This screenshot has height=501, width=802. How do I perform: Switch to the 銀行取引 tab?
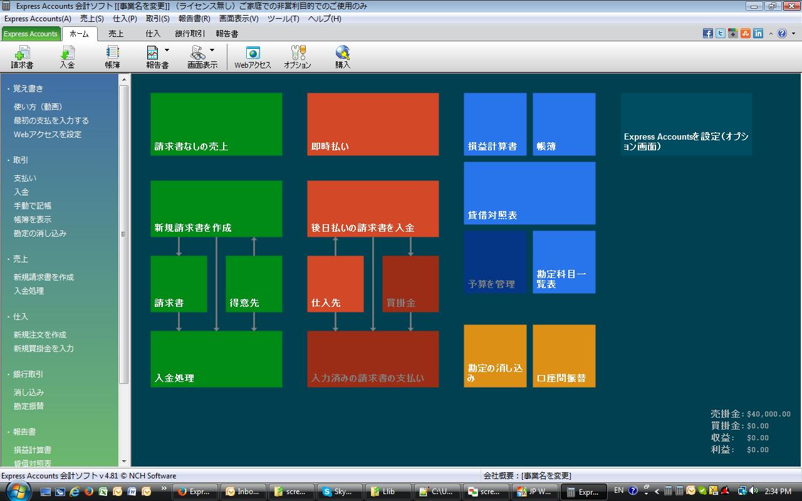[190, 34]
